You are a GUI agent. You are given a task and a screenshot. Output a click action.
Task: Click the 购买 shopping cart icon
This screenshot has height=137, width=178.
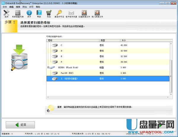(x=49, y=13)
